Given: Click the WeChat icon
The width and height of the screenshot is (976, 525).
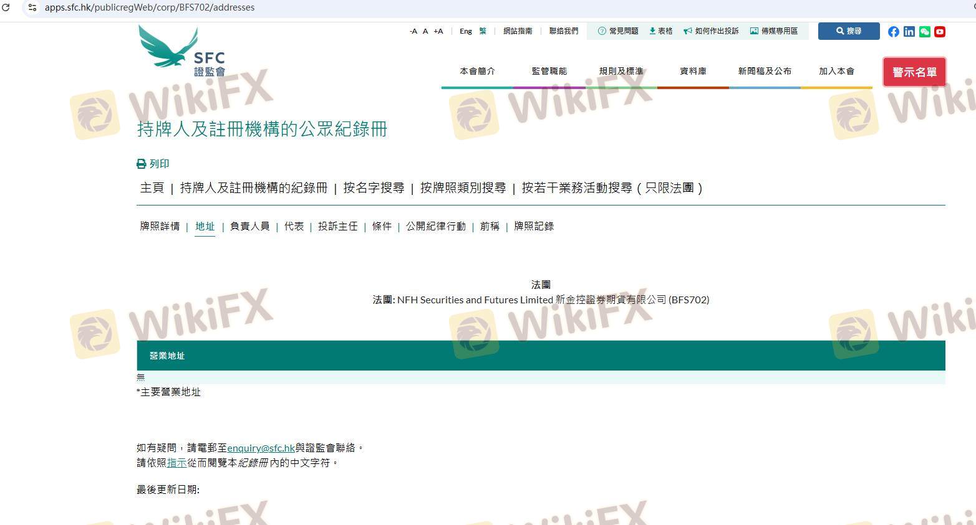Looking at the screenshot, I should tap(924, 32).
